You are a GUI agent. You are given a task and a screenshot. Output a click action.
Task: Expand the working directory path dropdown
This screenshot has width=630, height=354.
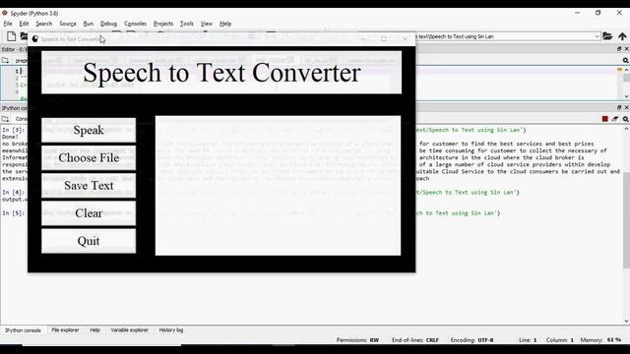597,36
